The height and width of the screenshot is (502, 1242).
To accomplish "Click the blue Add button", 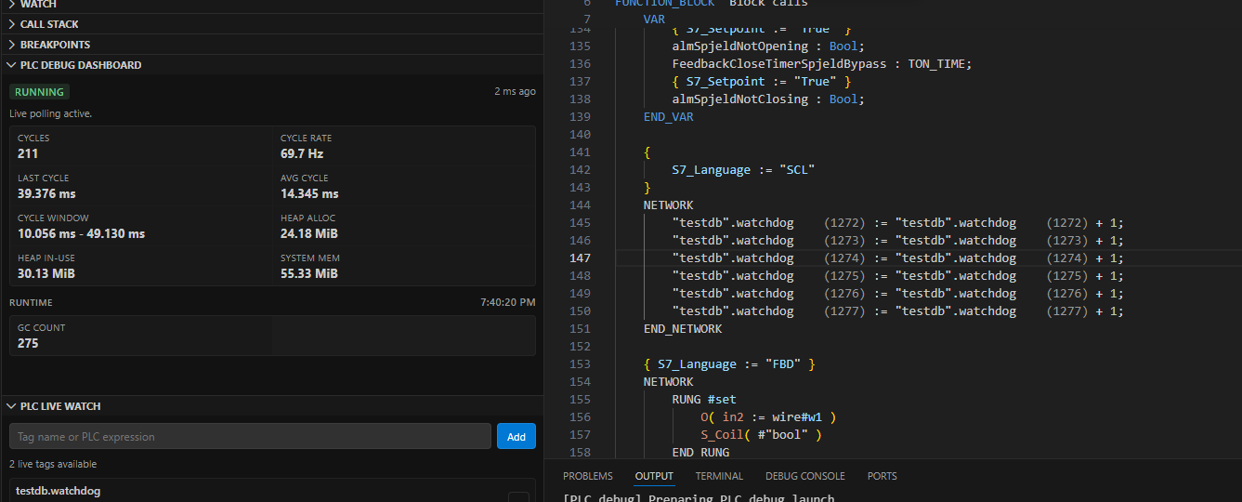I will [516, 436].
